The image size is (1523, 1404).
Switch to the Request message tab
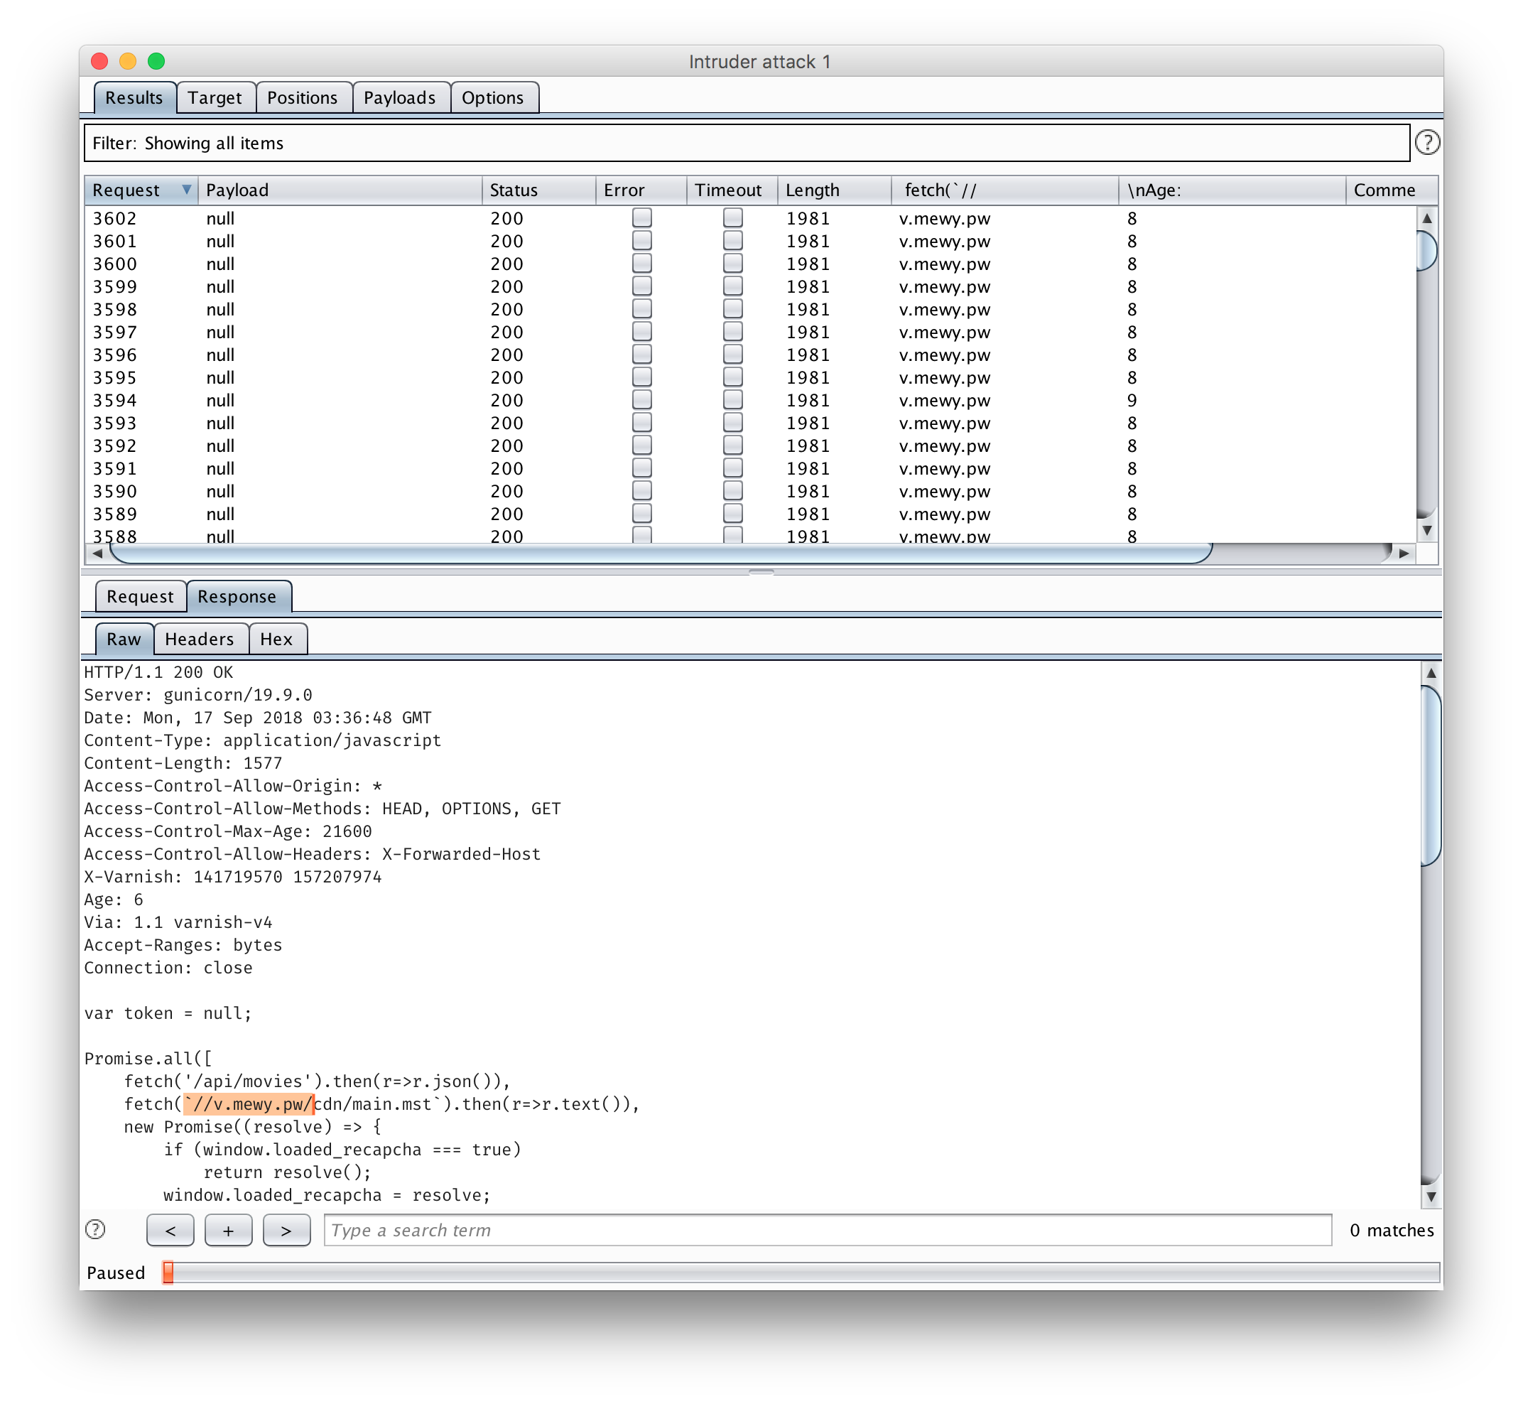(140, 596)
